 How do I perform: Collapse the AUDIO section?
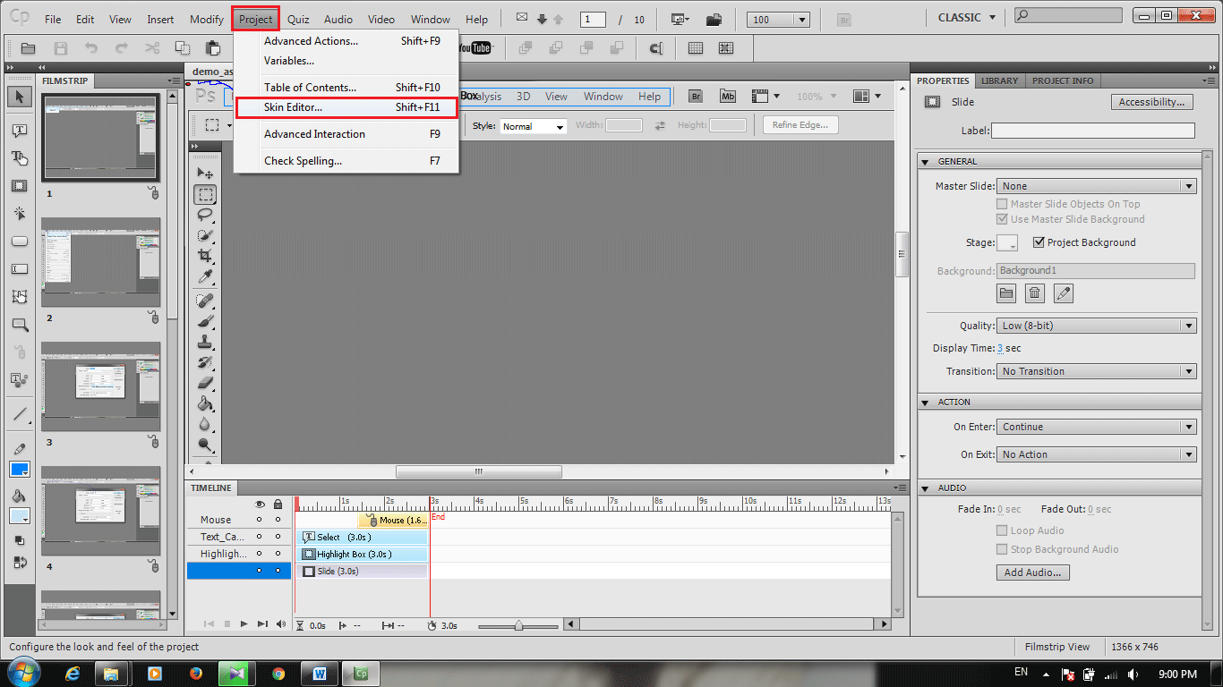click(x=926, y=488)
